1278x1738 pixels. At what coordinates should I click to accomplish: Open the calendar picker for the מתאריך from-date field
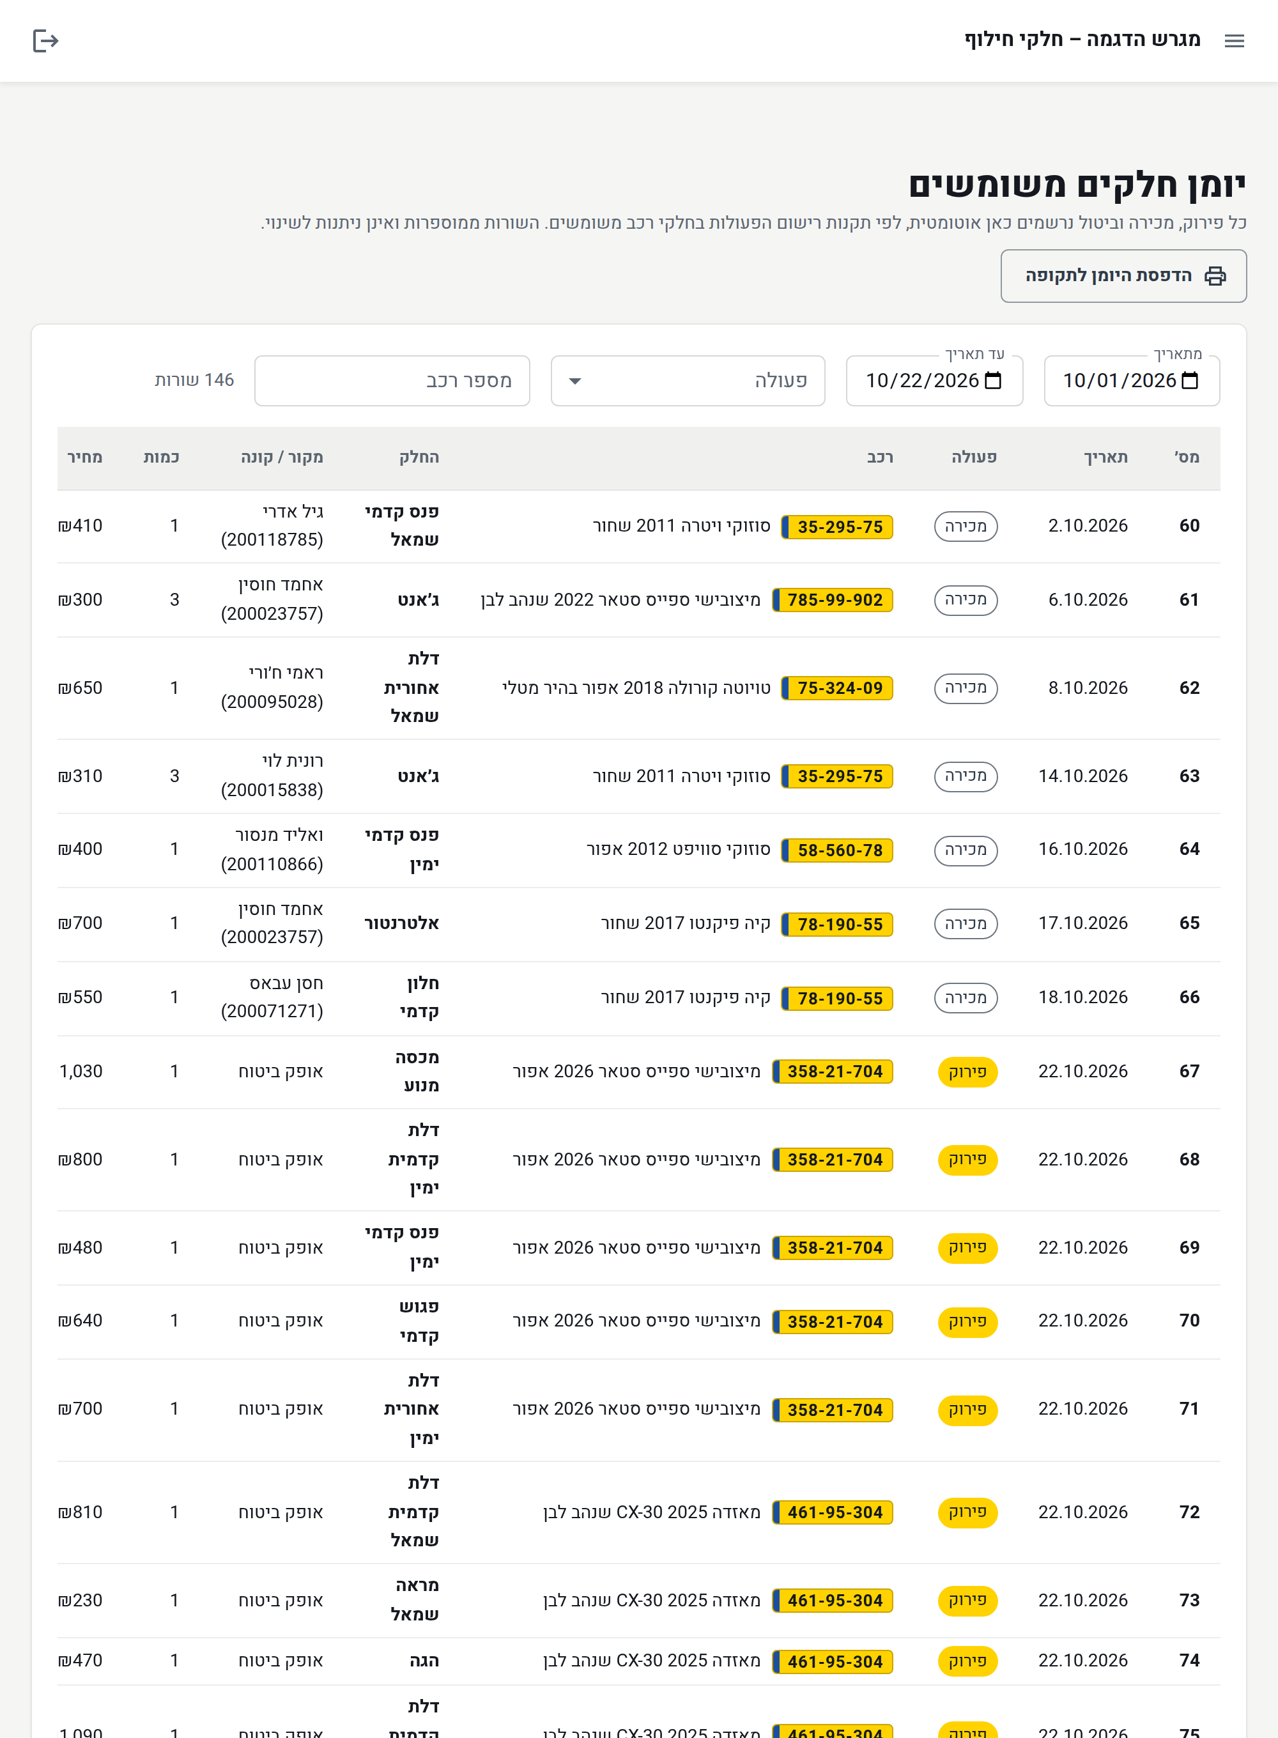coord(1190,381)
